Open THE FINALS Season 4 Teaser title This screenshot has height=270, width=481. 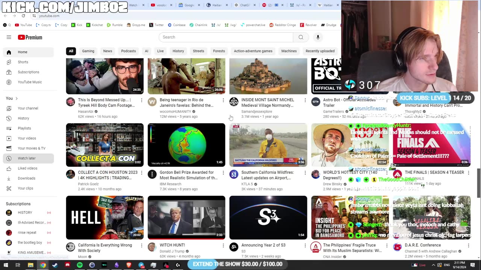click(x=434, y=172)
